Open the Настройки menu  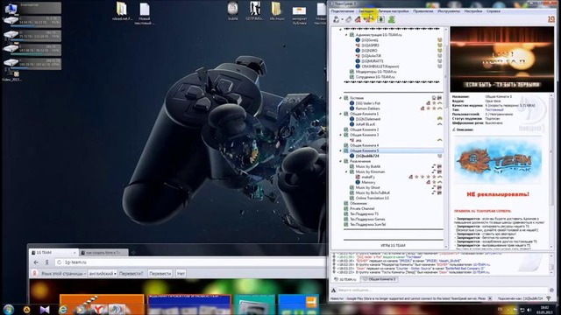pyautogui.click(x=473, y=11)
